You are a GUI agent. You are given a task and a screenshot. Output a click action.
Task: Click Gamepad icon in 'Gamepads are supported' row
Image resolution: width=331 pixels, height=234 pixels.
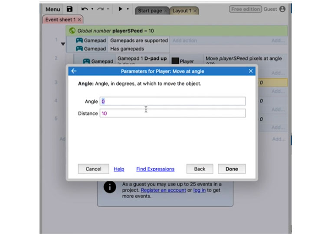[x=79, y=40]
